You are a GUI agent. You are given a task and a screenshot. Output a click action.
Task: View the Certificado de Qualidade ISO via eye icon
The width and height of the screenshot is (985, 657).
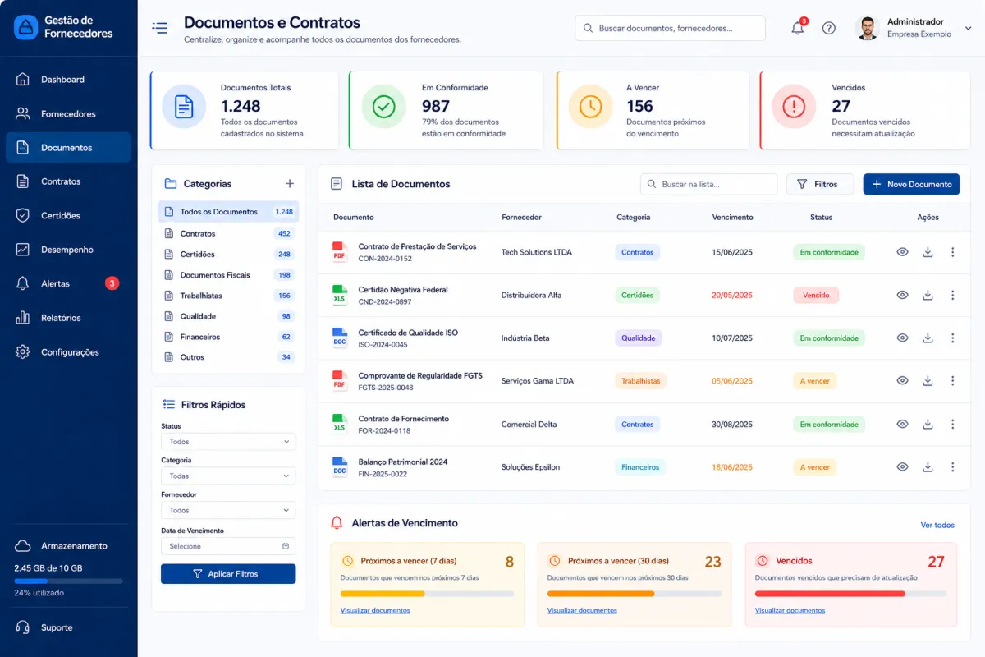[902, 338]
